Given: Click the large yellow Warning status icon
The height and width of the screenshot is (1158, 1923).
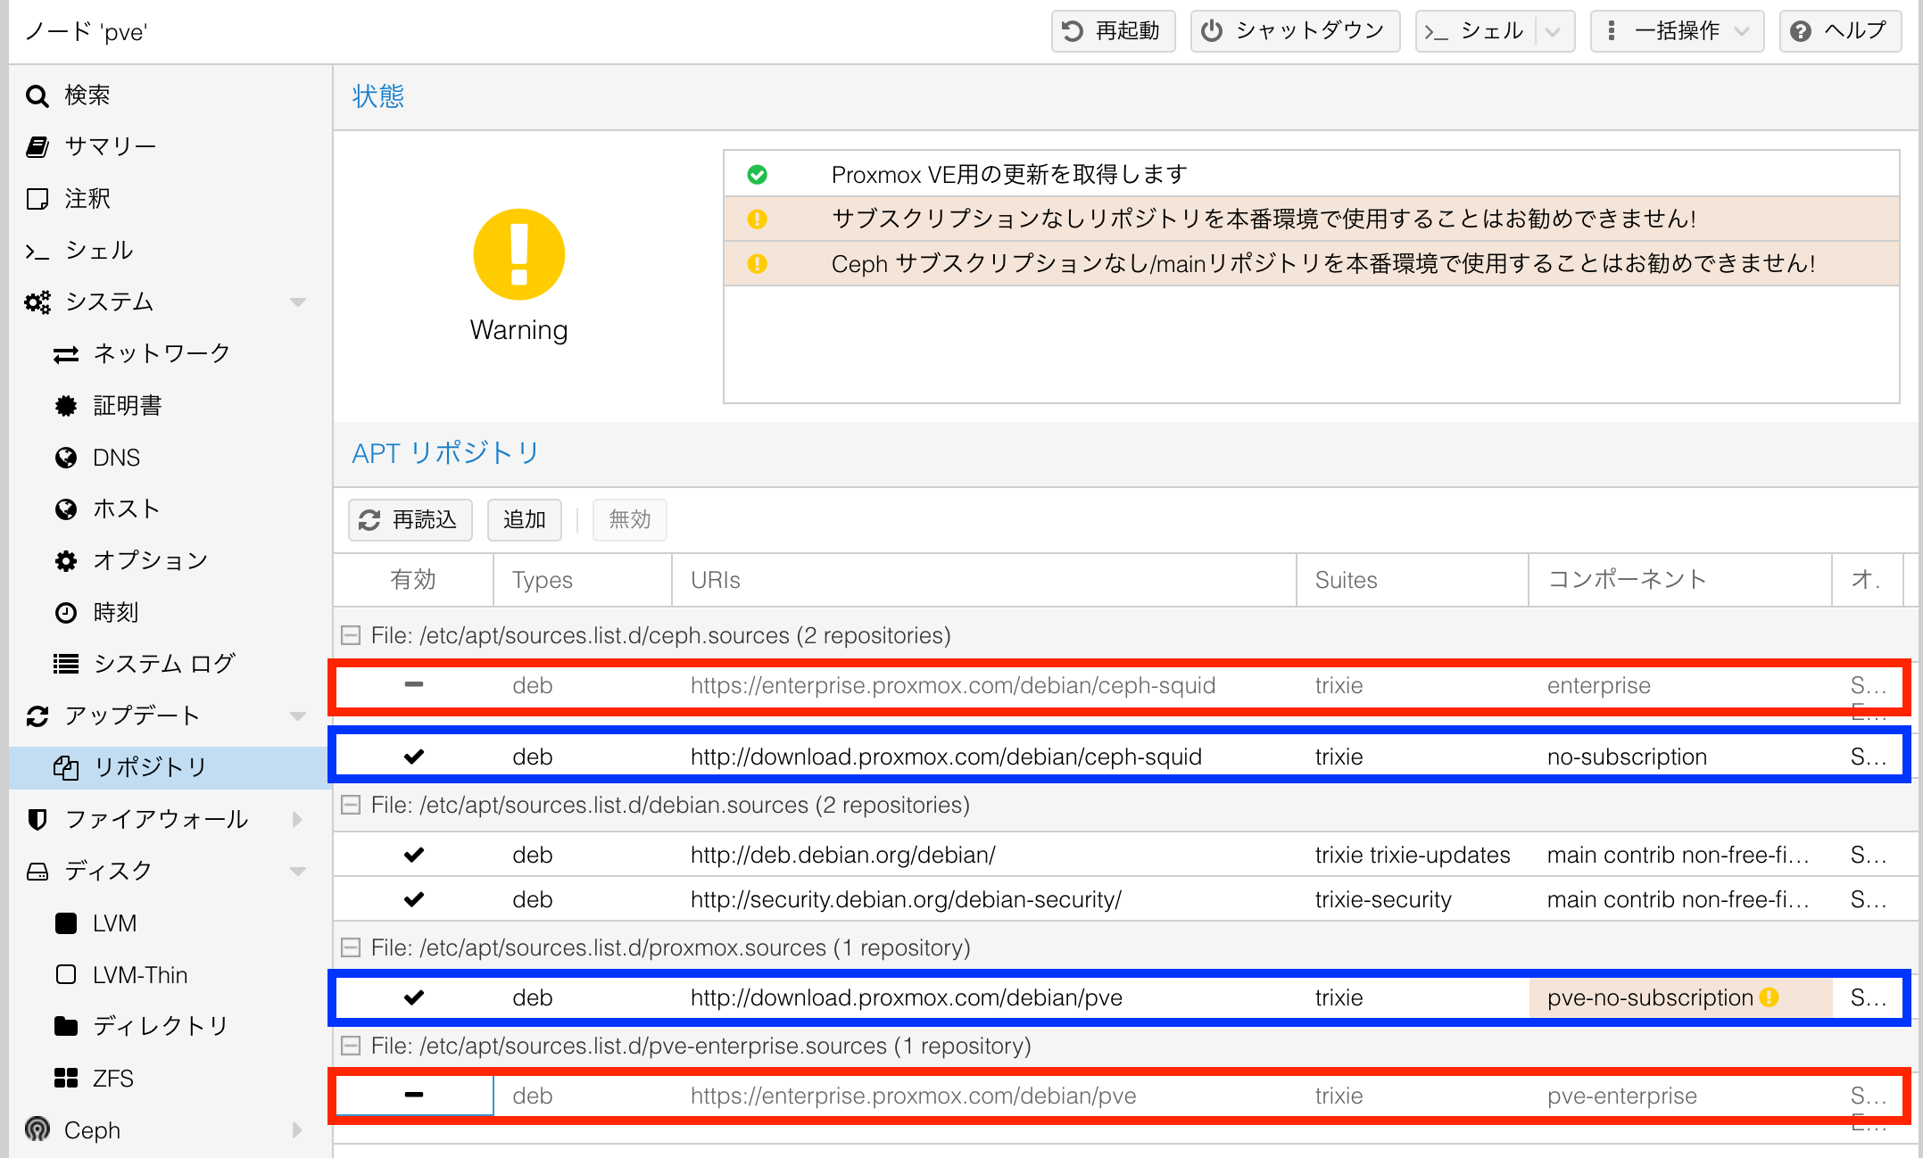Looking at the screenshot, I should pos(519,254).
